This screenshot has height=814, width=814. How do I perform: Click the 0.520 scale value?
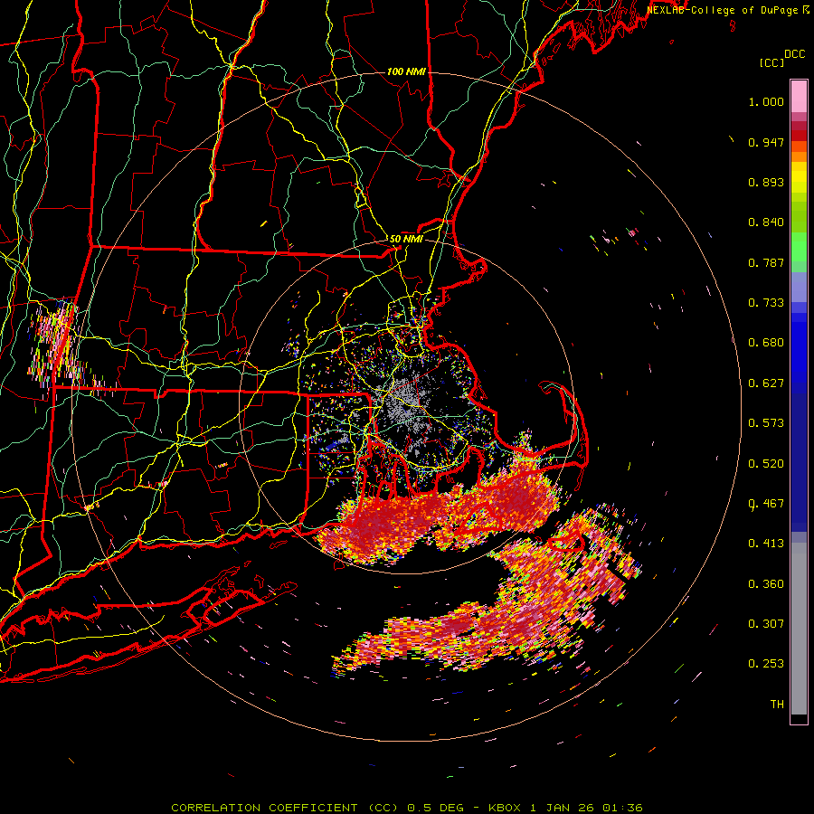click(766, 464)
